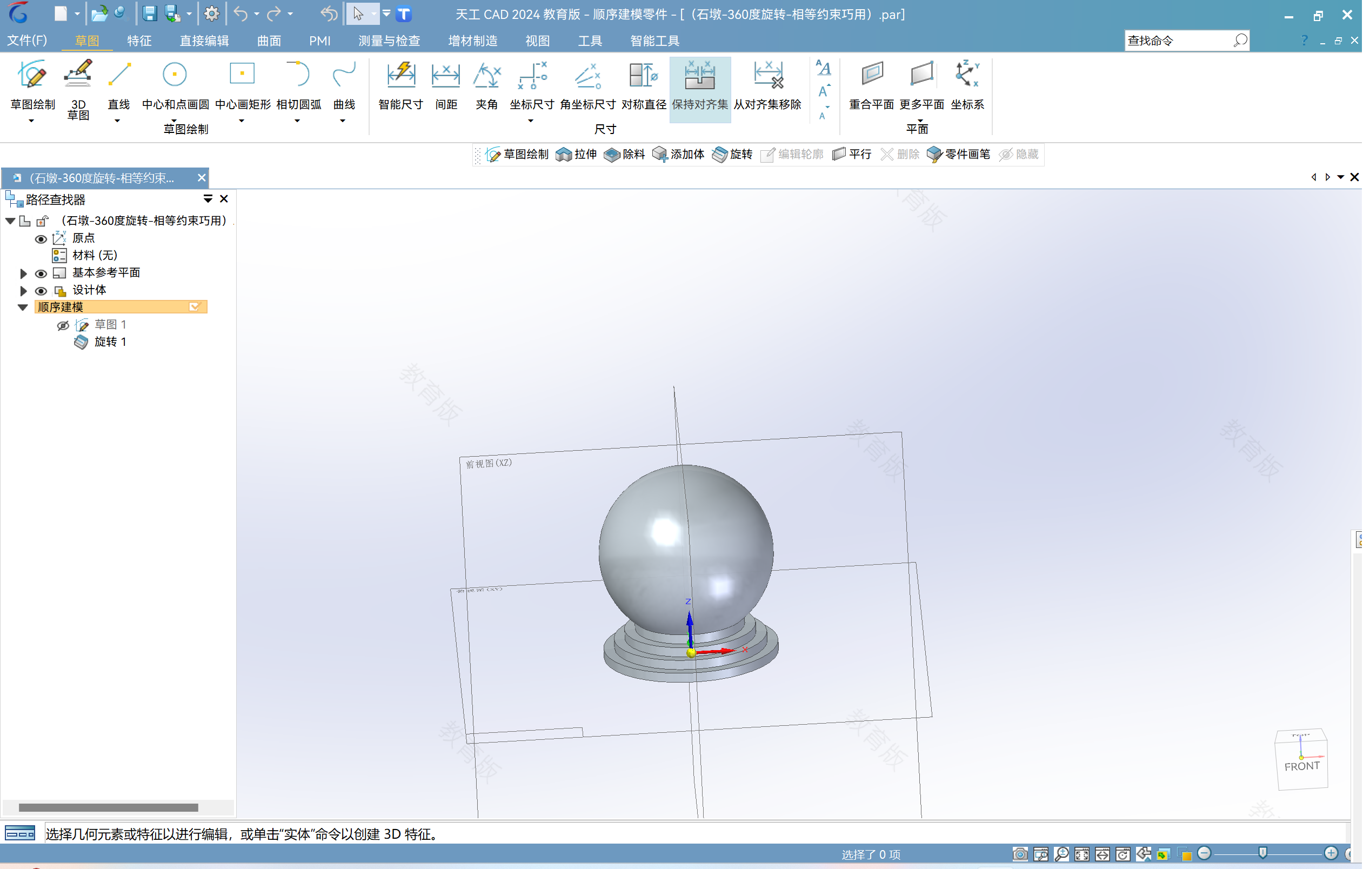Screen dimensions: 1363x869
Task: Click 拉伸 in the floating toolbar
Action: 576,154
